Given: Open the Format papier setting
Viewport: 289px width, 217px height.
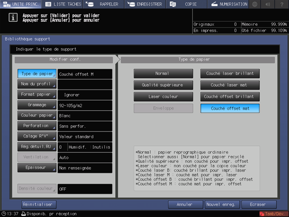Looking at the screenshot, I should tap(37, 95).
